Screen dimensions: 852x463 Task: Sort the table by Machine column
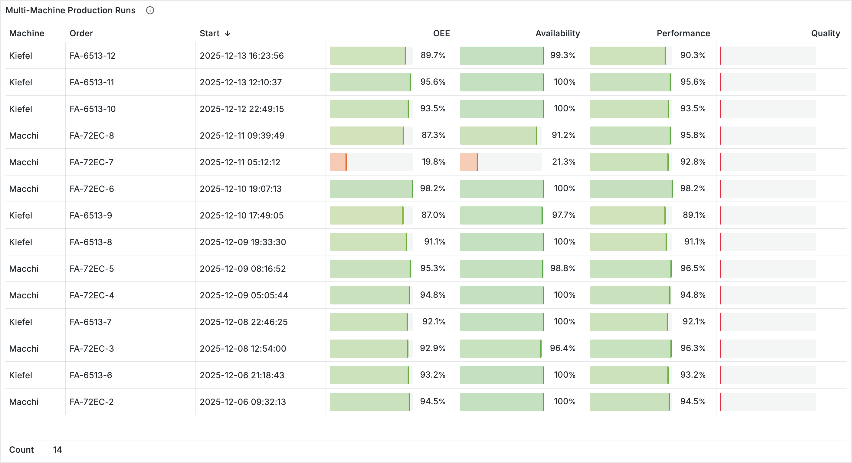27,33
